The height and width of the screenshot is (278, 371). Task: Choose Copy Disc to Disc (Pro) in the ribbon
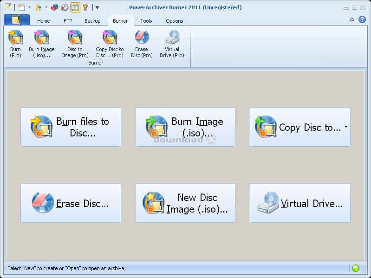pos(110,44)
